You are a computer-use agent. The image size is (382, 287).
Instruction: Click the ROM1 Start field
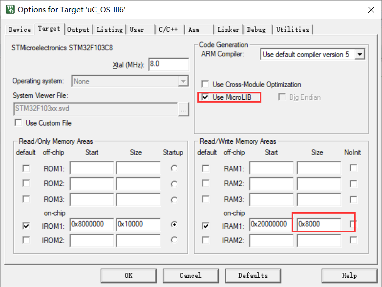92,168
